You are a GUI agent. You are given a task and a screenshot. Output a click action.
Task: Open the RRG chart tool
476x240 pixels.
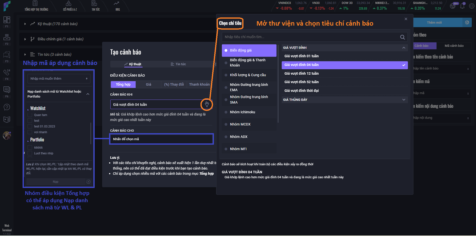point(117,6)
